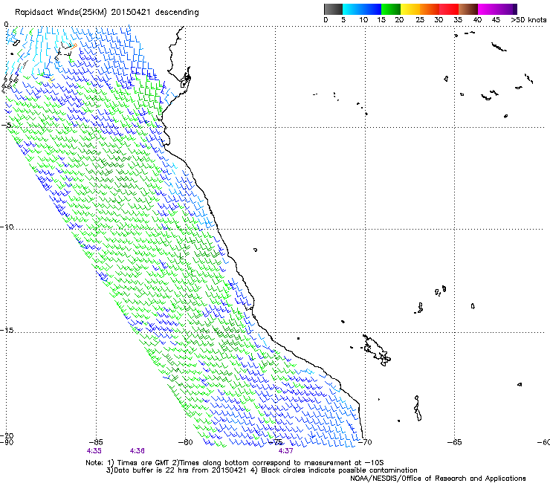Click the legend label '35' under the color bar
Image resolution: width=550 pixels, height=483 pixels.
click(x=458, y=20)
